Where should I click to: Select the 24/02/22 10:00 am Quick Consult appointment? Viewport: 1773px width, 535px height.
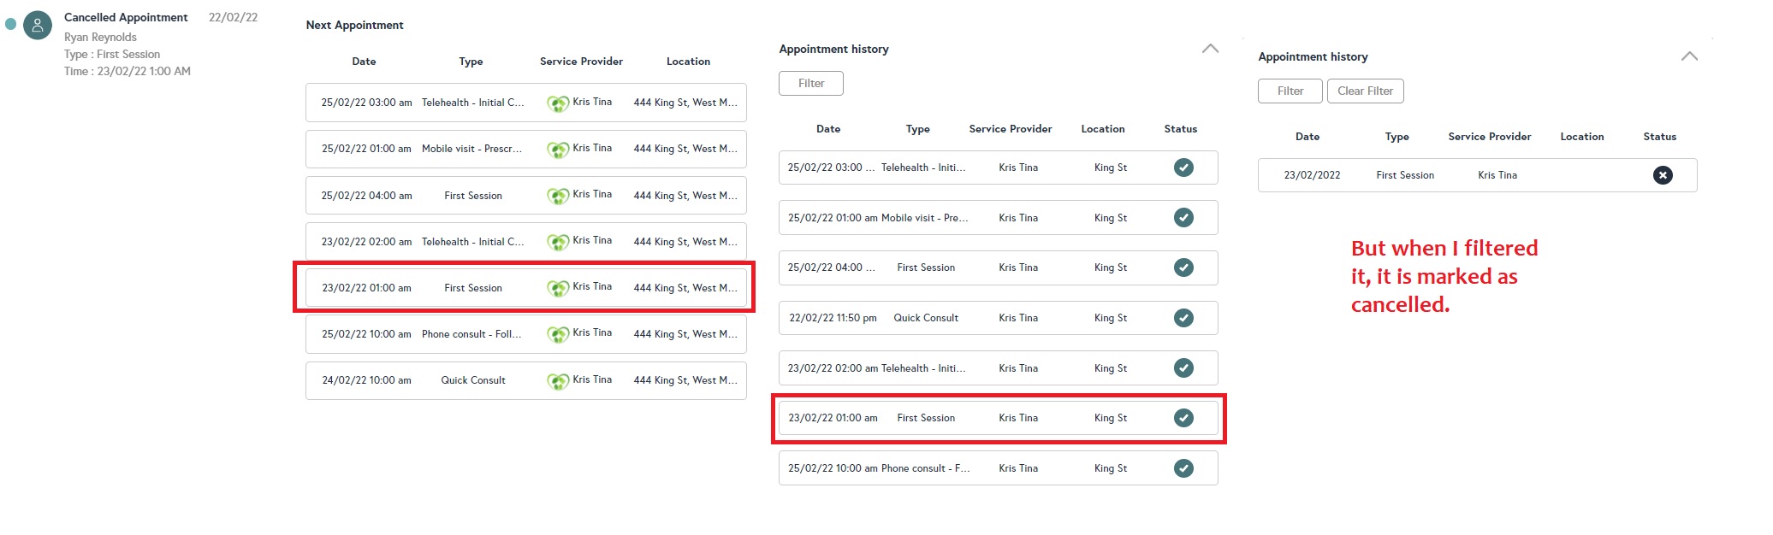[x=525, y=380]
